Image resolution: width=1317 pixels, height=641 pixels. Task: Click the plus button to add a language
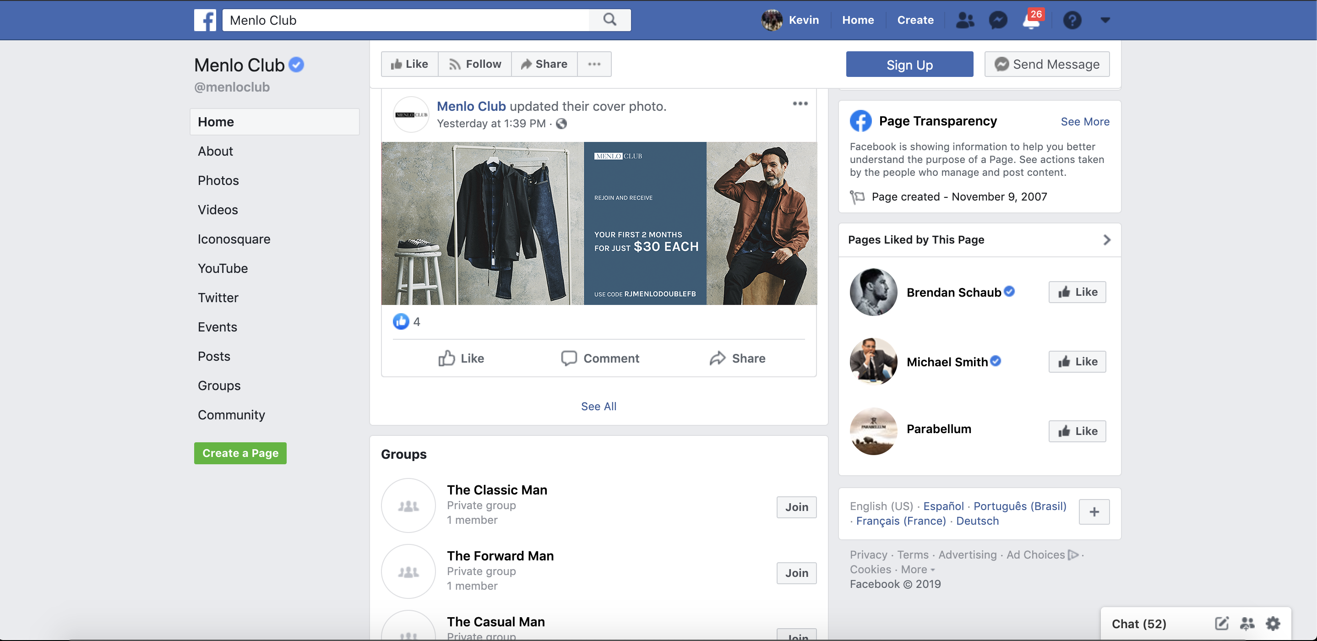[x=1094, y=512]
